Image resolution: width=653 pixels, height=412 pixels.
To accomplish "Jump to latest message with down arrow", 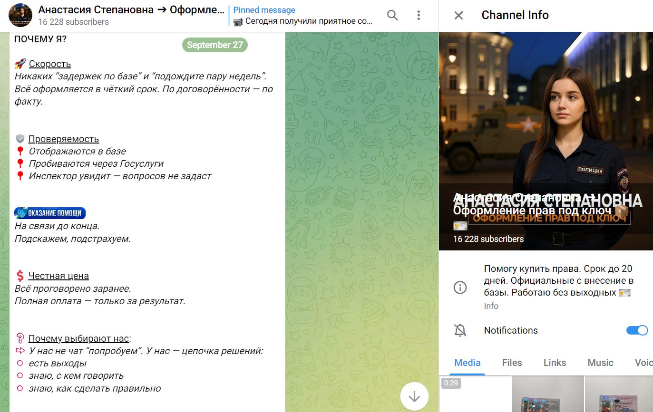I will point(414,396).
